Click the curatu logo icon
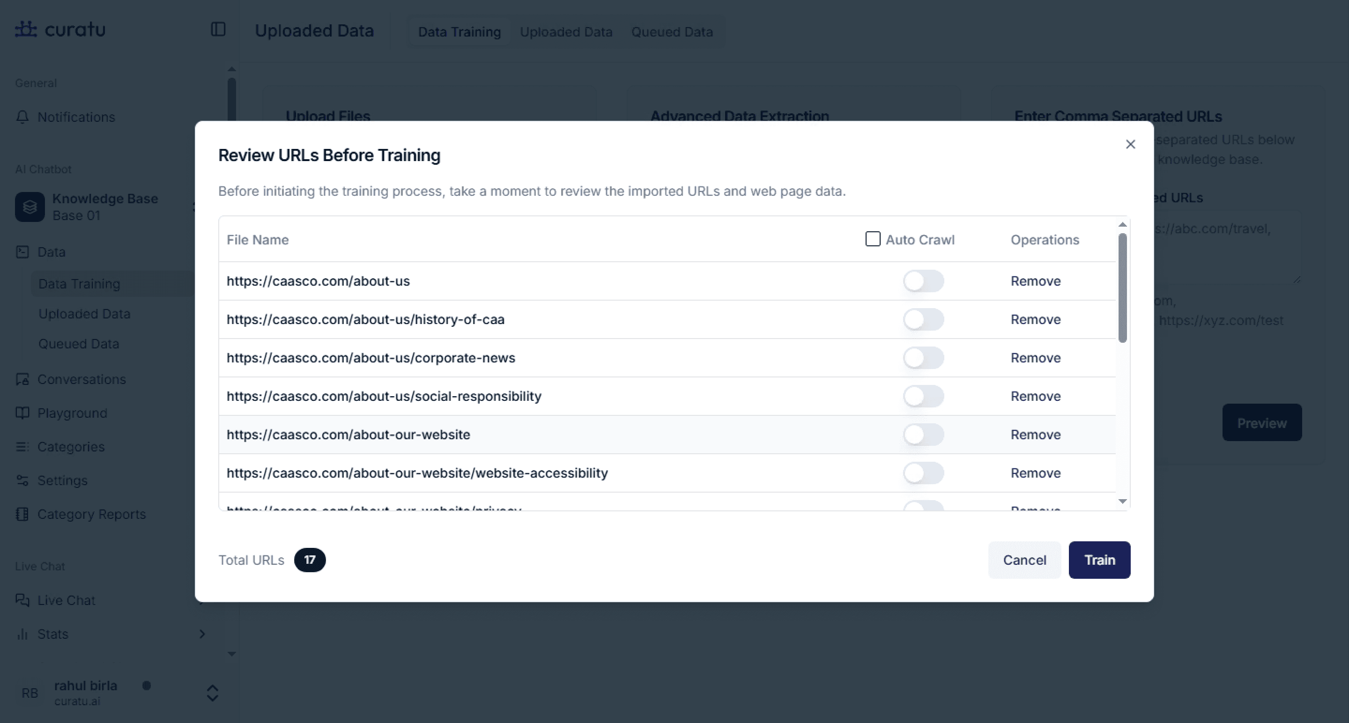The height and width of the screenshot is (723, 1349). [26, 29]
